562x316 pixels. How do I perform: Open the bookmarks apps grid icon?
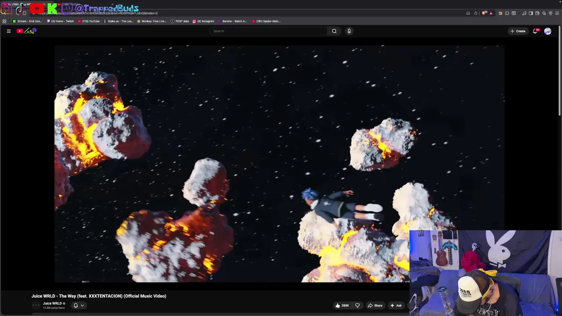[x=4, y=21]
